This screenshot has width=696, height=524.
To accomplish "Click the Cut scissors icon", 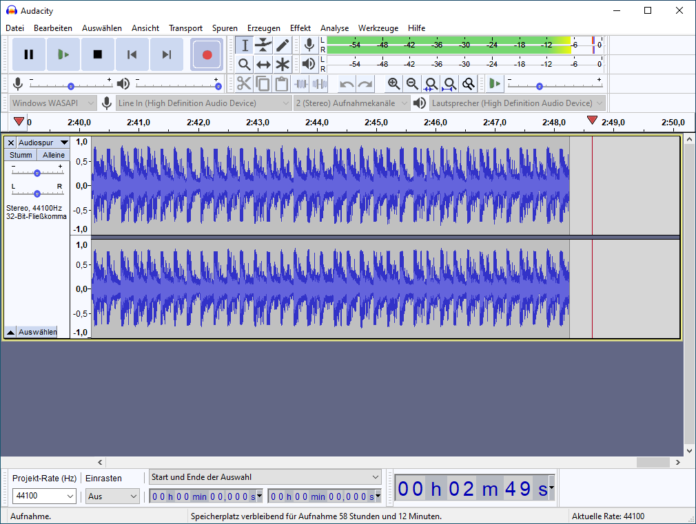I will point(244,84).
